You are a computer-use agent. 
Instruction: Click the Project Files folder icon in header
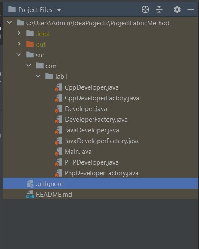12,9
